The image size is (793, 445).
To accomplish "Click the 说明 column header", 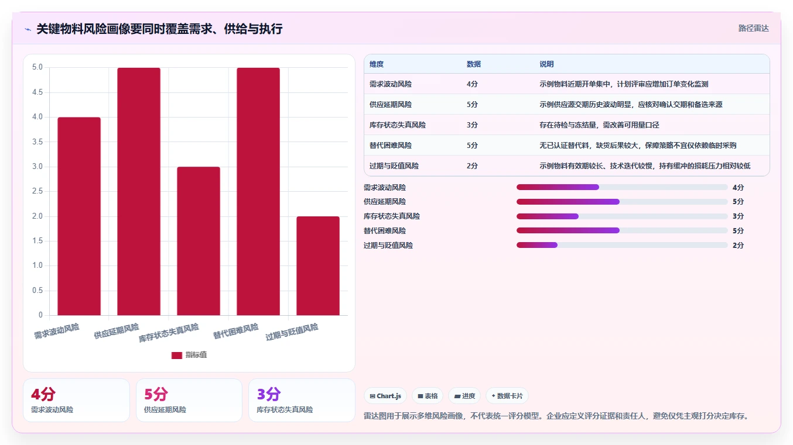I will point(546,64).
